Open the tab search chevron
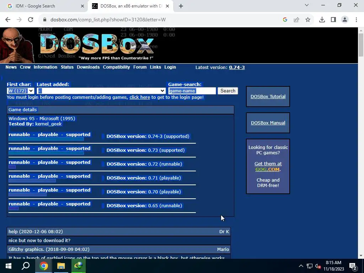This screenshot has width=364, height=273. [x=307, y=5]
